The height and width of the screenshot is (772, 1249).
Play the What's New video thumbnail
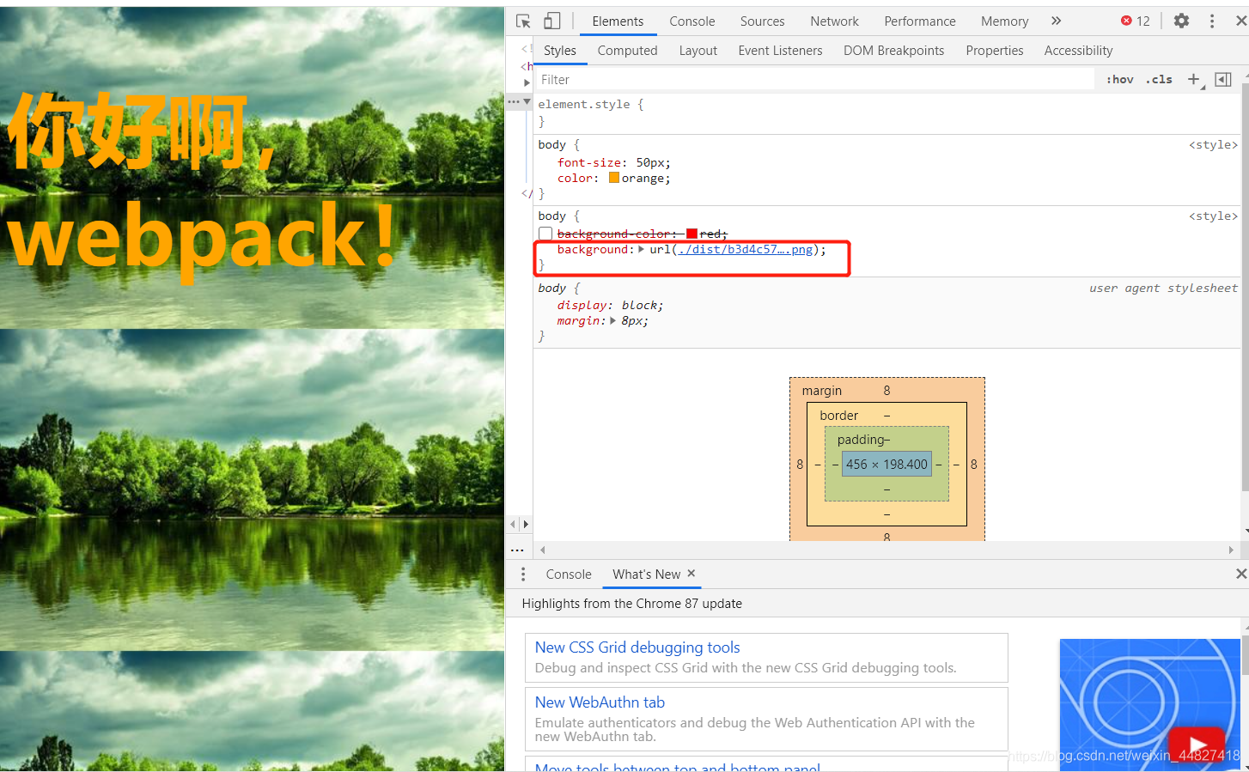1197,744
